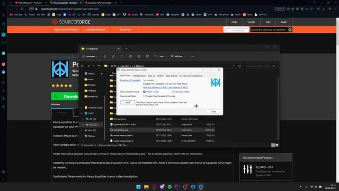Click the Peace logo in Setup Tool dialog
Viewport: 339px width, 191px height.
coord(216,83)
